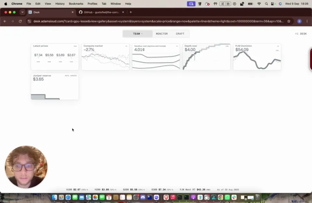Click the -2.7% Compute market value

[x=89, y=50]
